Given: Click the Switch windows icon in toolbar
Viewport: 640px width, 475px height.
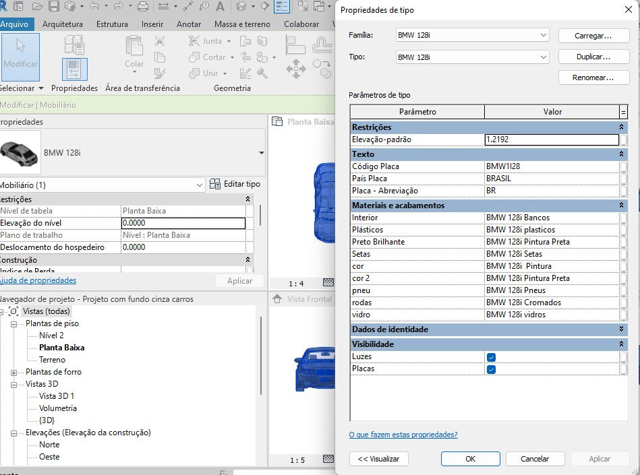Looking at the screenshot, I should pyautogui.click(x=319, y=6).
